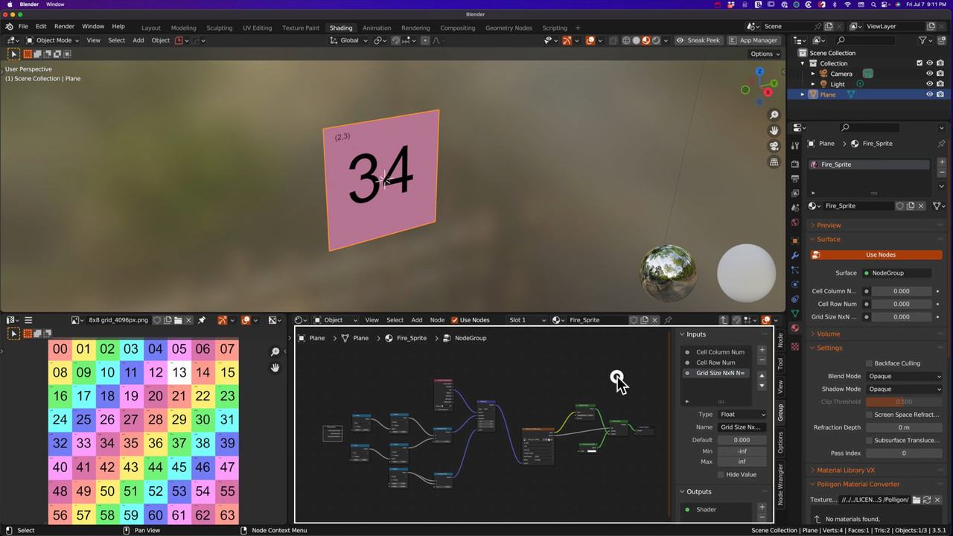Image resolution: width=953 pixels, height=536 pixels.
Task: Enable Screen Space Refraction checkbox
Action: click(x=869, y=415)
